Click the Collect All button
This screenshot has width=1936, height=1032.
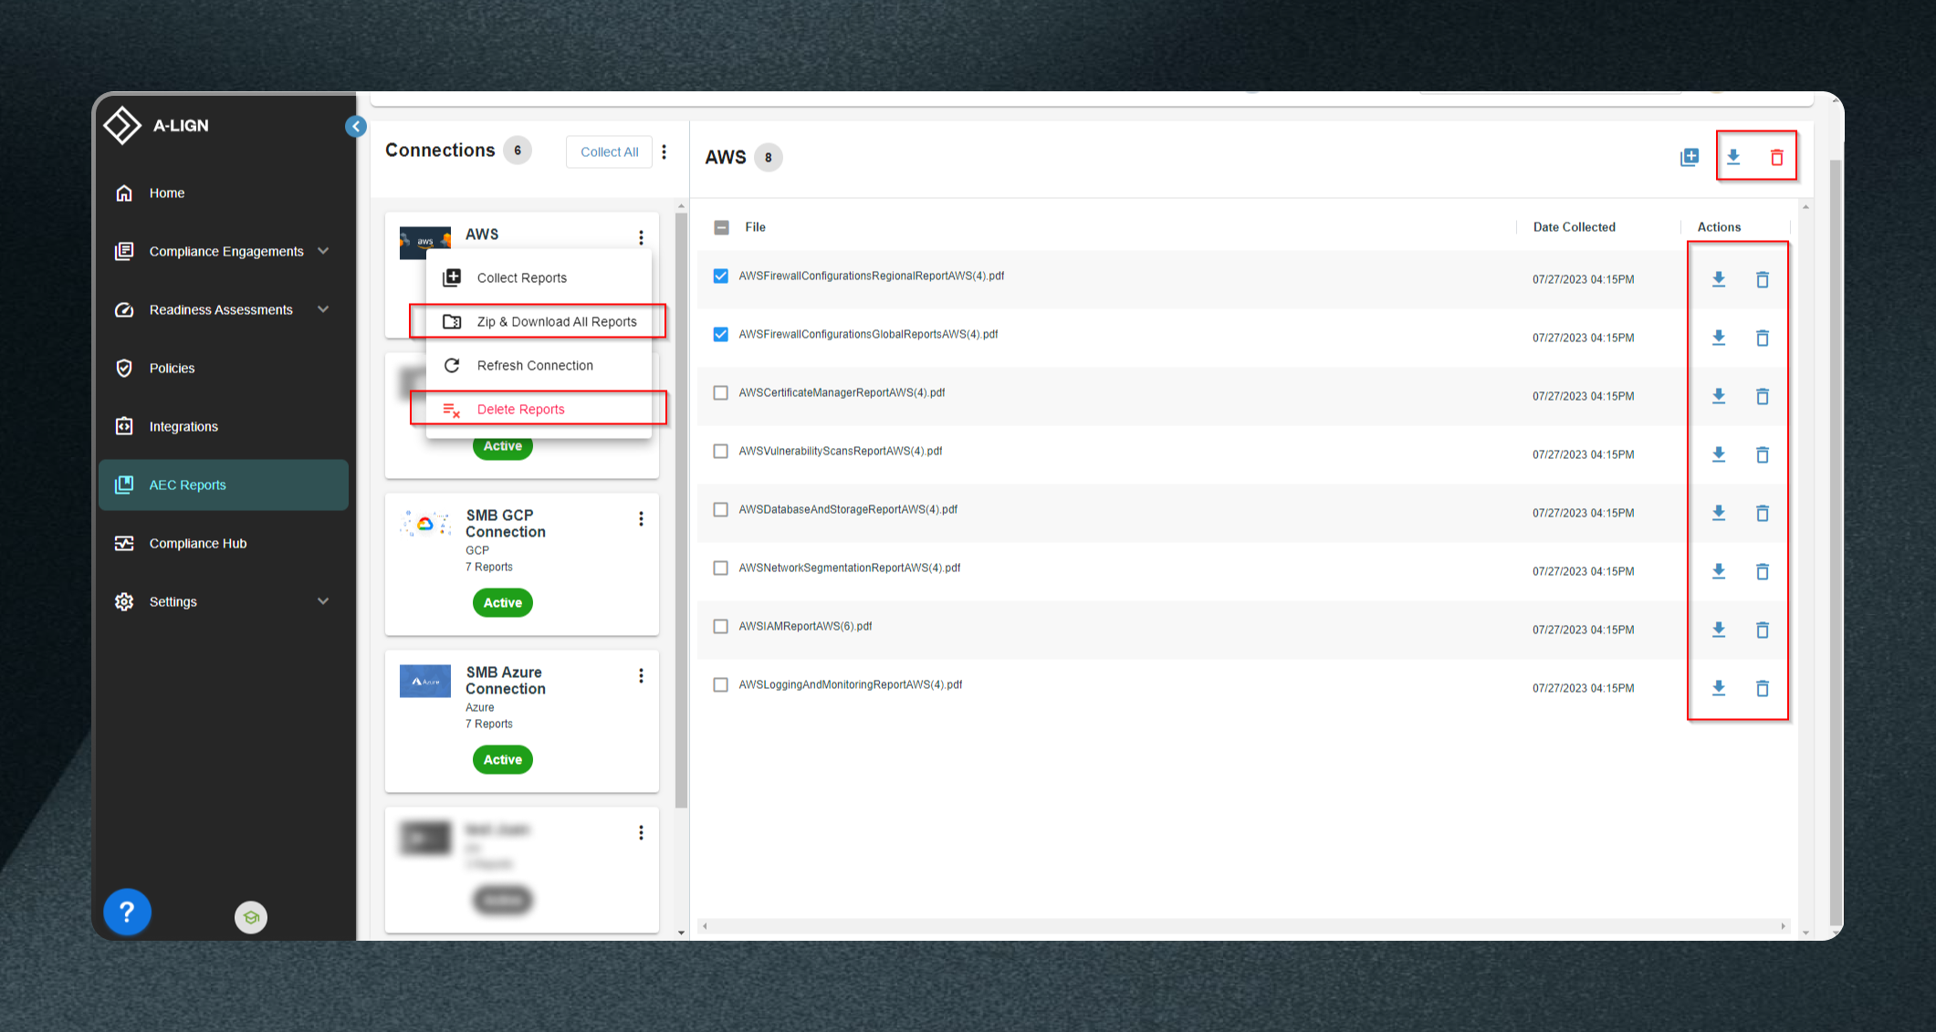(609, 151)
